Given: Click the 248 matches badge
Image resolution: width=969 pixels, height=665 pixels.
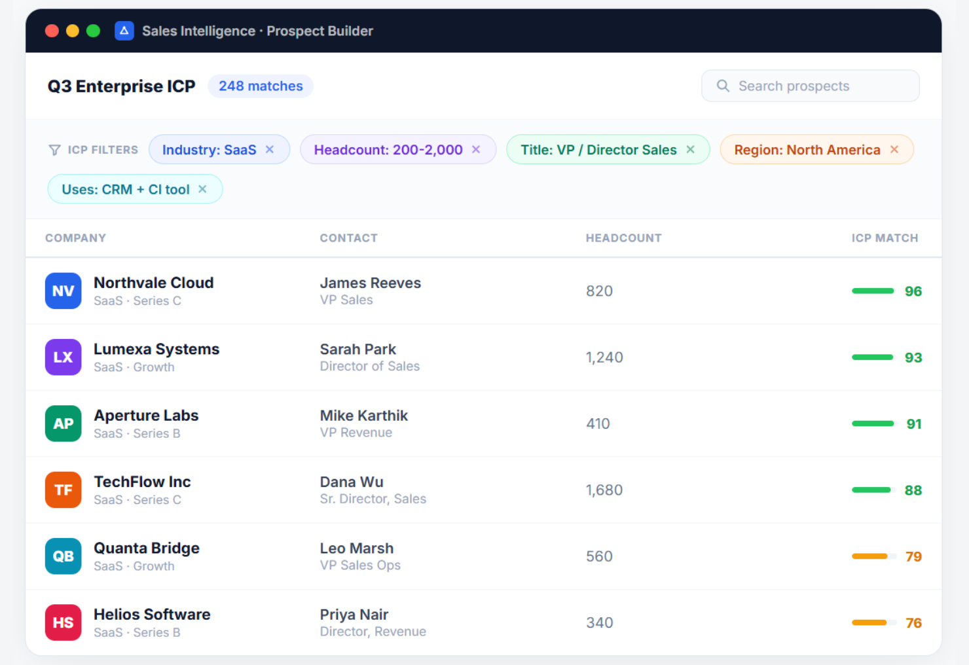Looking at the screenshot, I should tap(261, 86).
